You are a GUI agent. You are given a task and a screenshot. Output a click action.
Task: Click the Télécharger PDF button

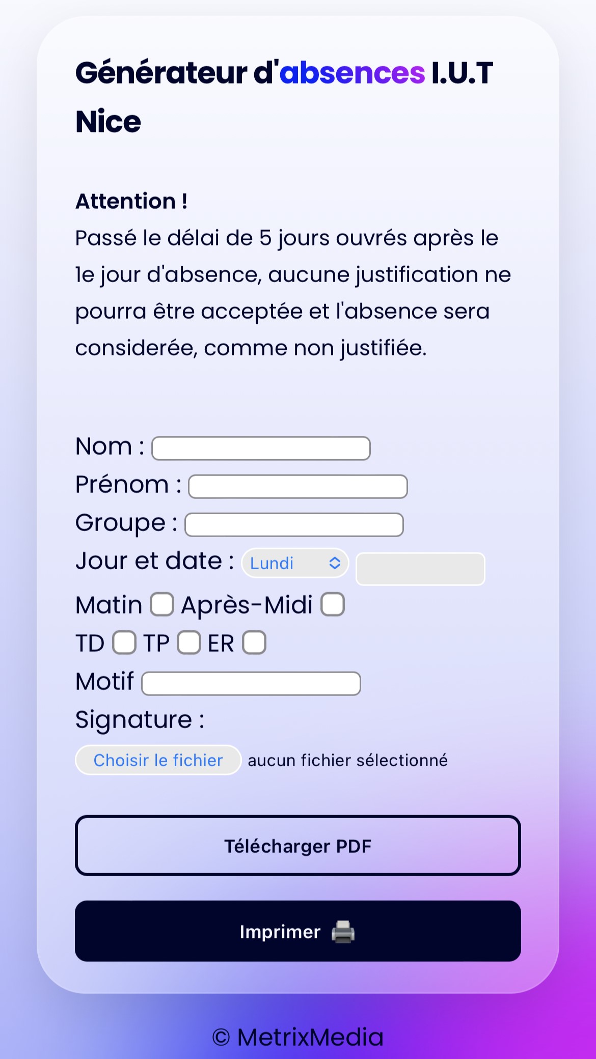(298, 846)
